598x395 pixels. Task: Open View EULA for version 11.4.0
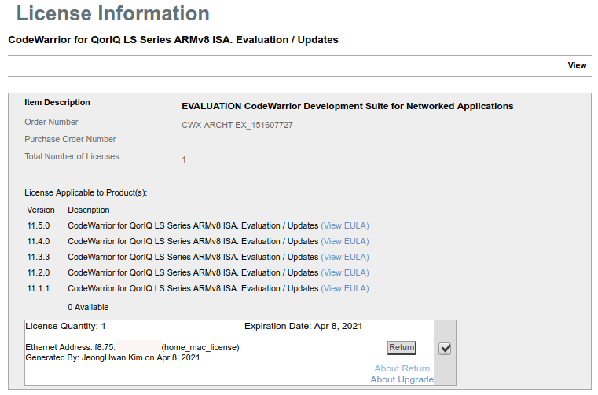point(345,241)
